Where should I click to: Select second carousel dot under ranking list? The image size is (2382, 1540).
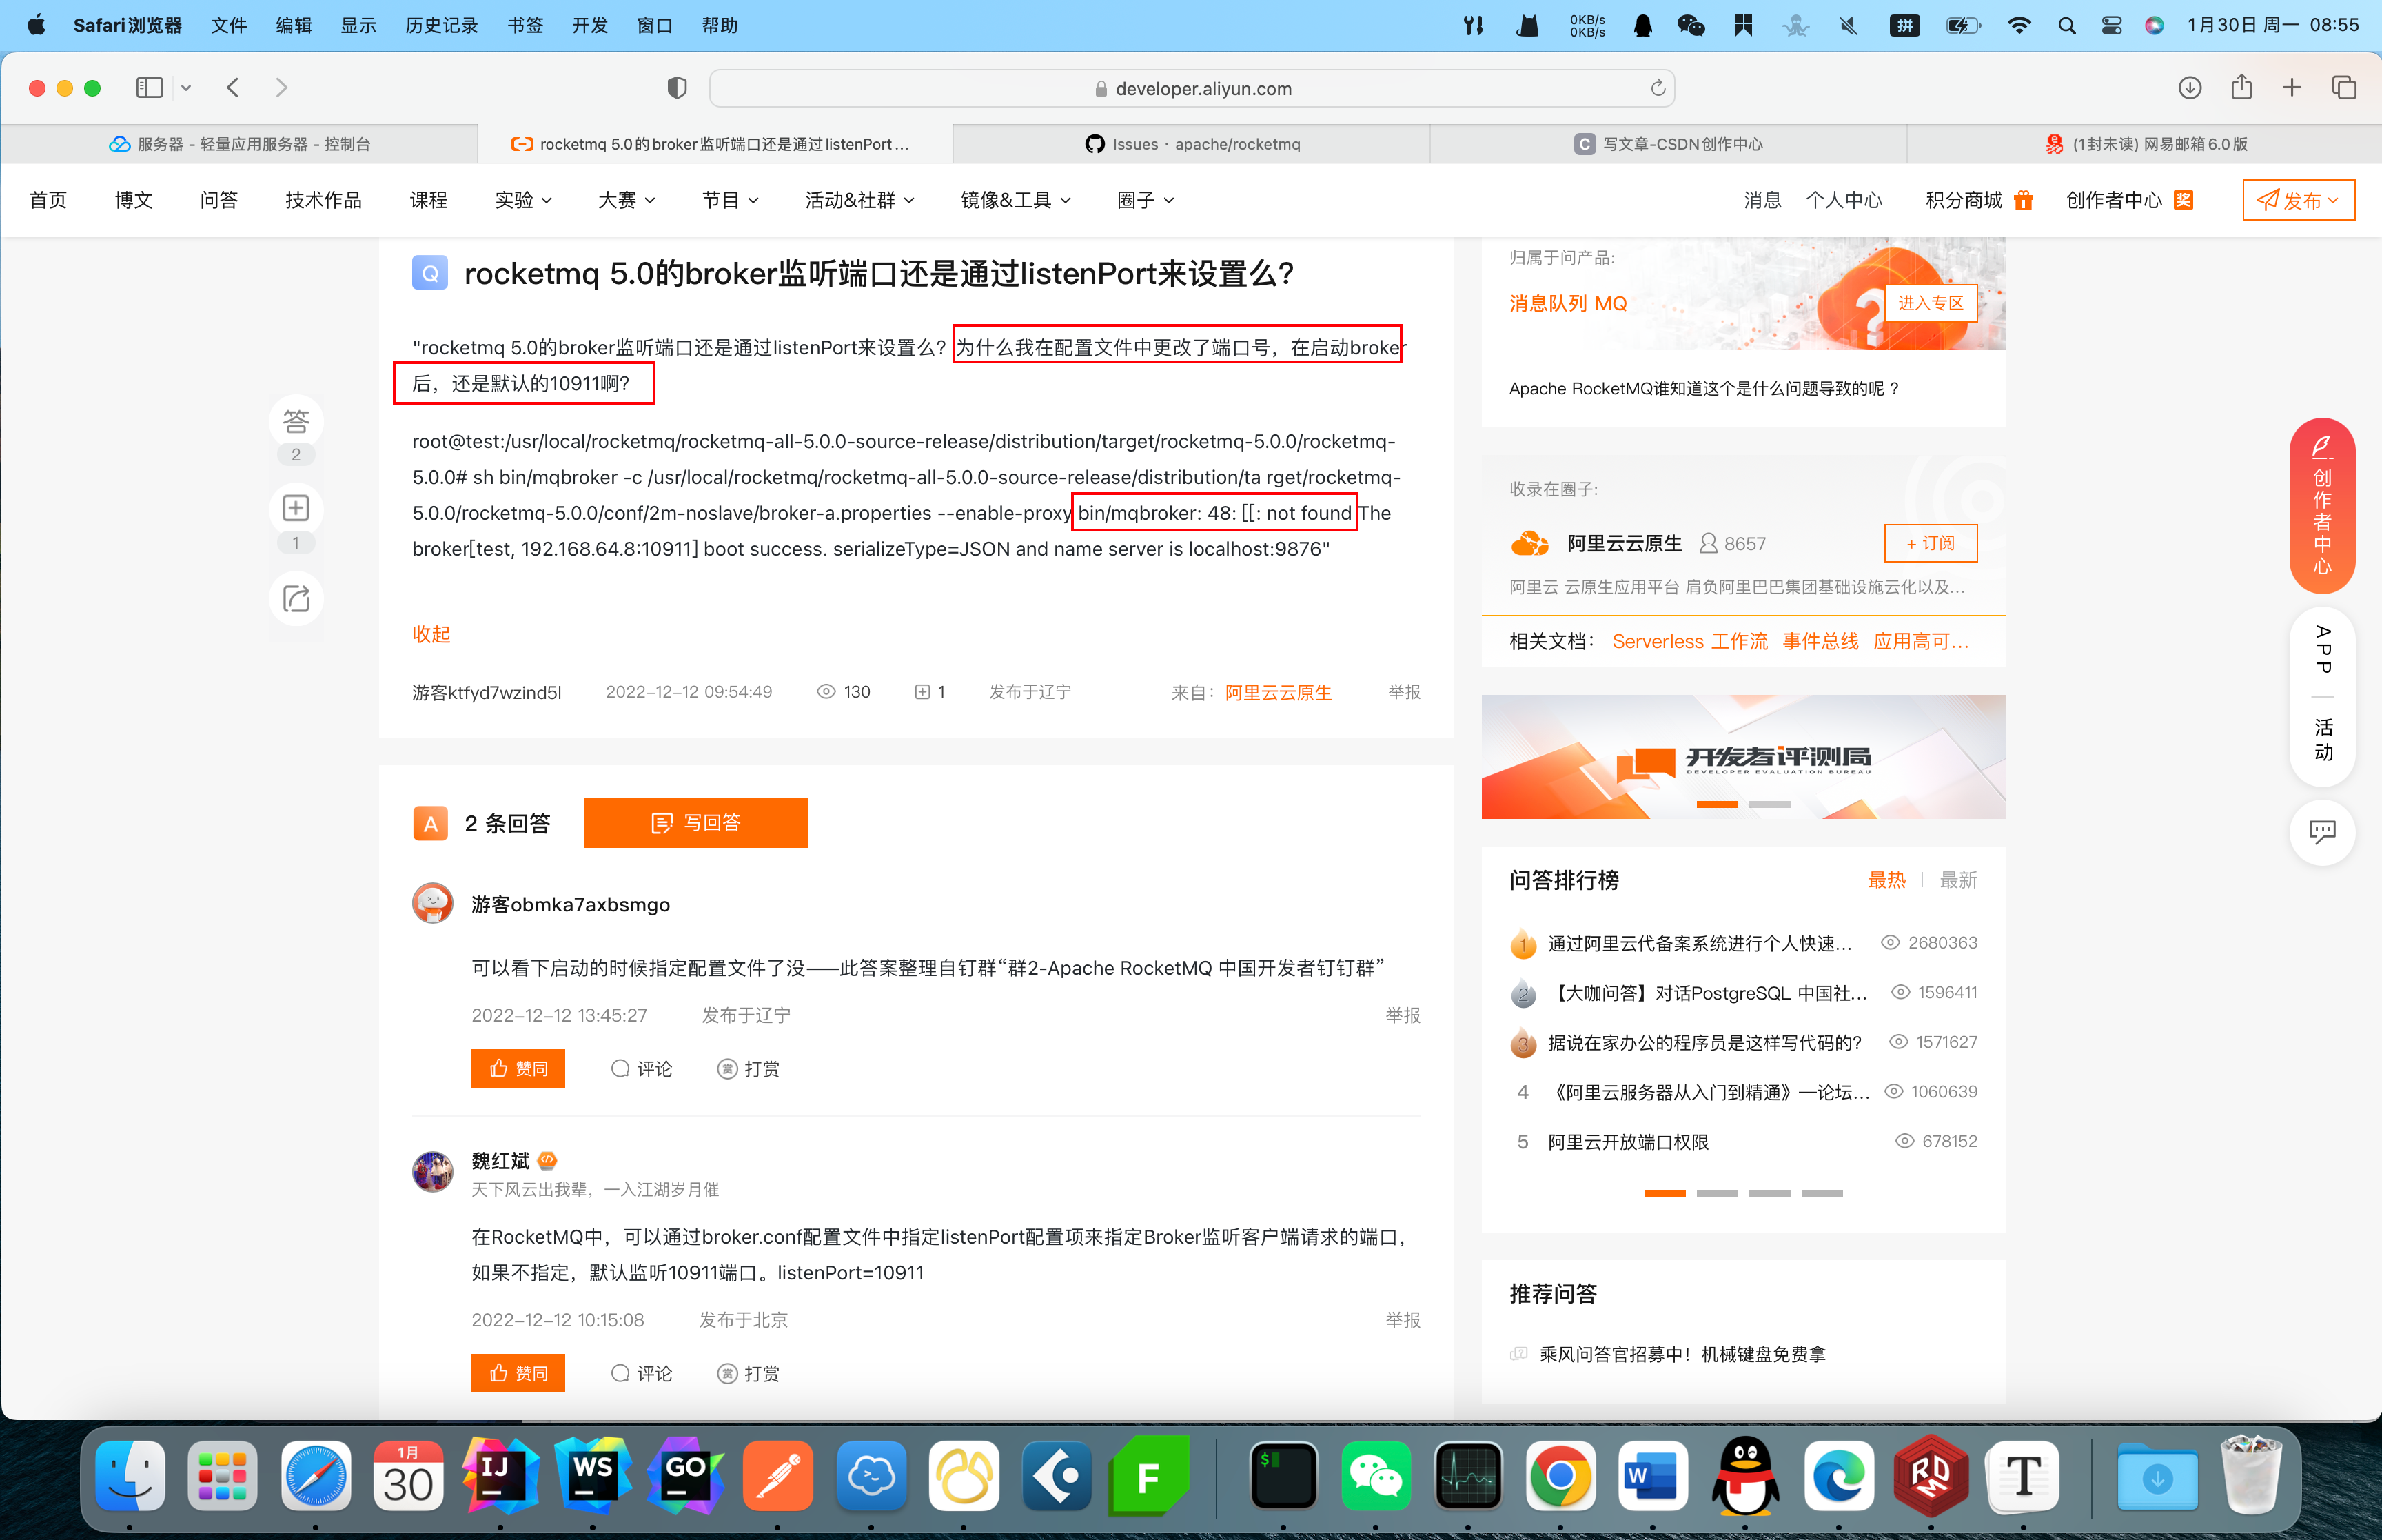tap(1716, 1193)
